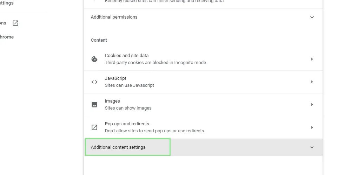
Task: Expand Additional content settings with its chevron
Action: (x=312, y=147)
